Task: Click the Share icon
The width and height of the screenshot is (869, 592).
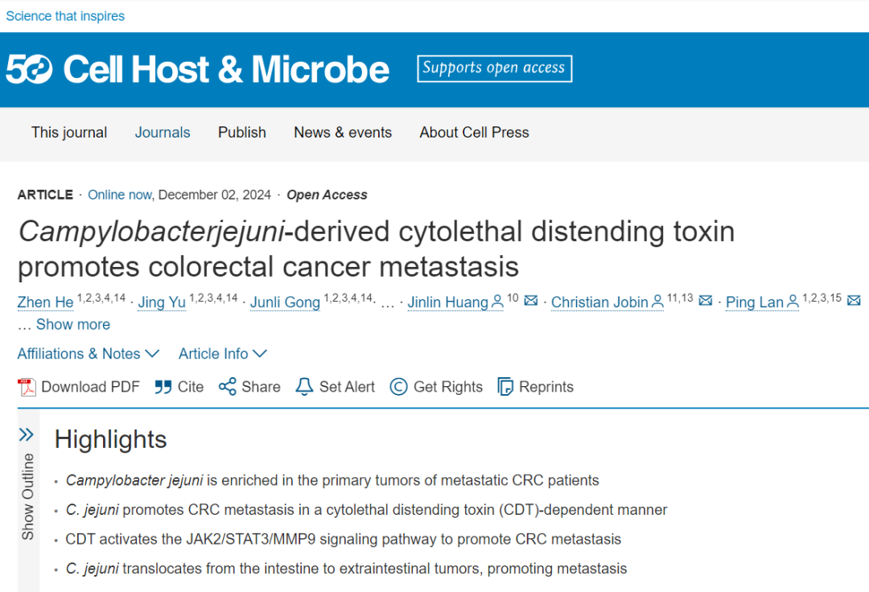Action: coord(227,387)
